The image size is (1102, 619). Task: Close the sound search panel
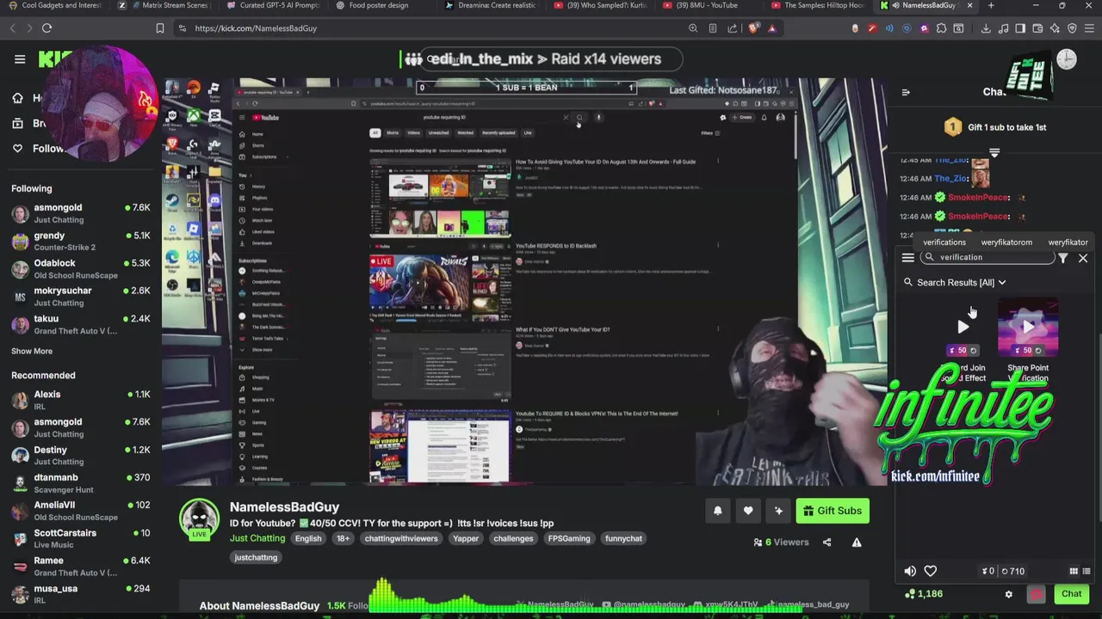click(x=1083, y=258)
